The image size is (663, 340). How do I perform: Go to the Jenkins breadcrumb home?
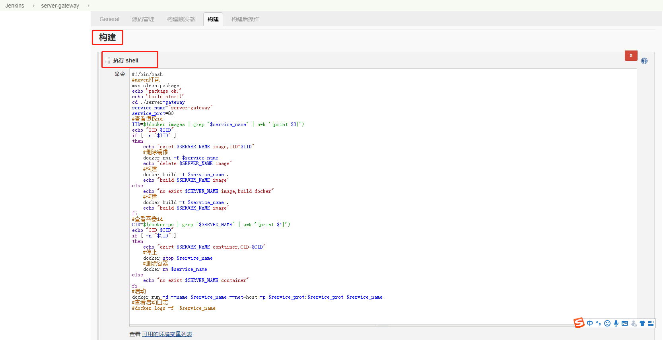pos(15,6)
